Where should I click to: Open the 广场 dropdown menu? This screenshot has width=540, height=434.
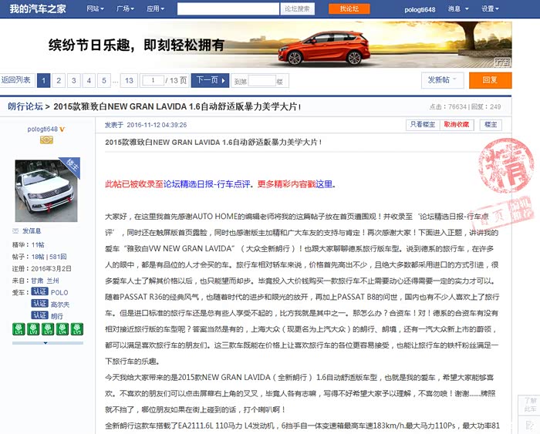click(x=123, y=8)
